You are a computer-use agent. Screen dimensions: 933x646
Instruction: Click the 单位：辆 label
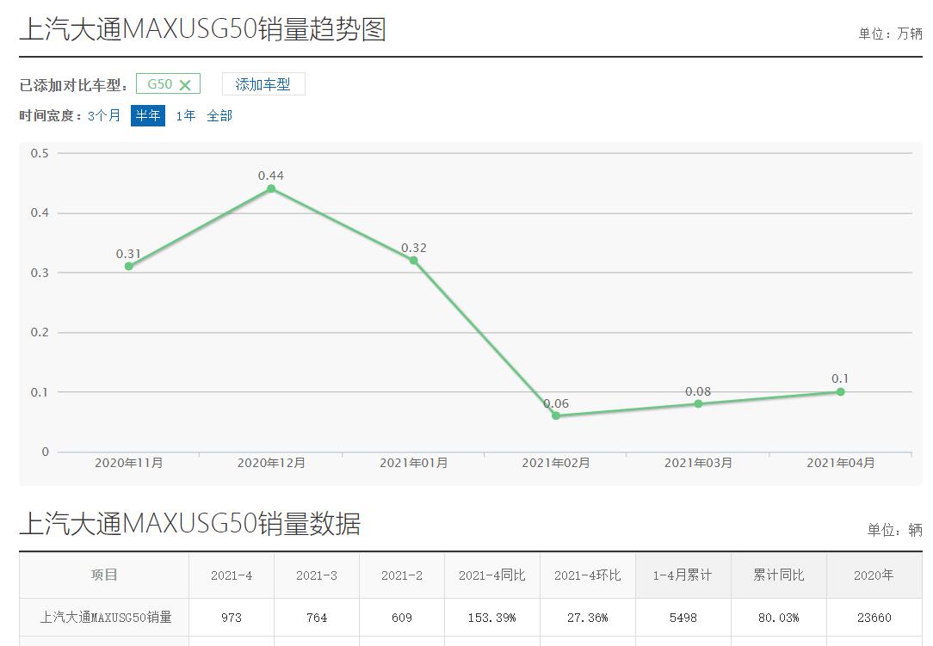pyautogui.click(x=894, y=530)
